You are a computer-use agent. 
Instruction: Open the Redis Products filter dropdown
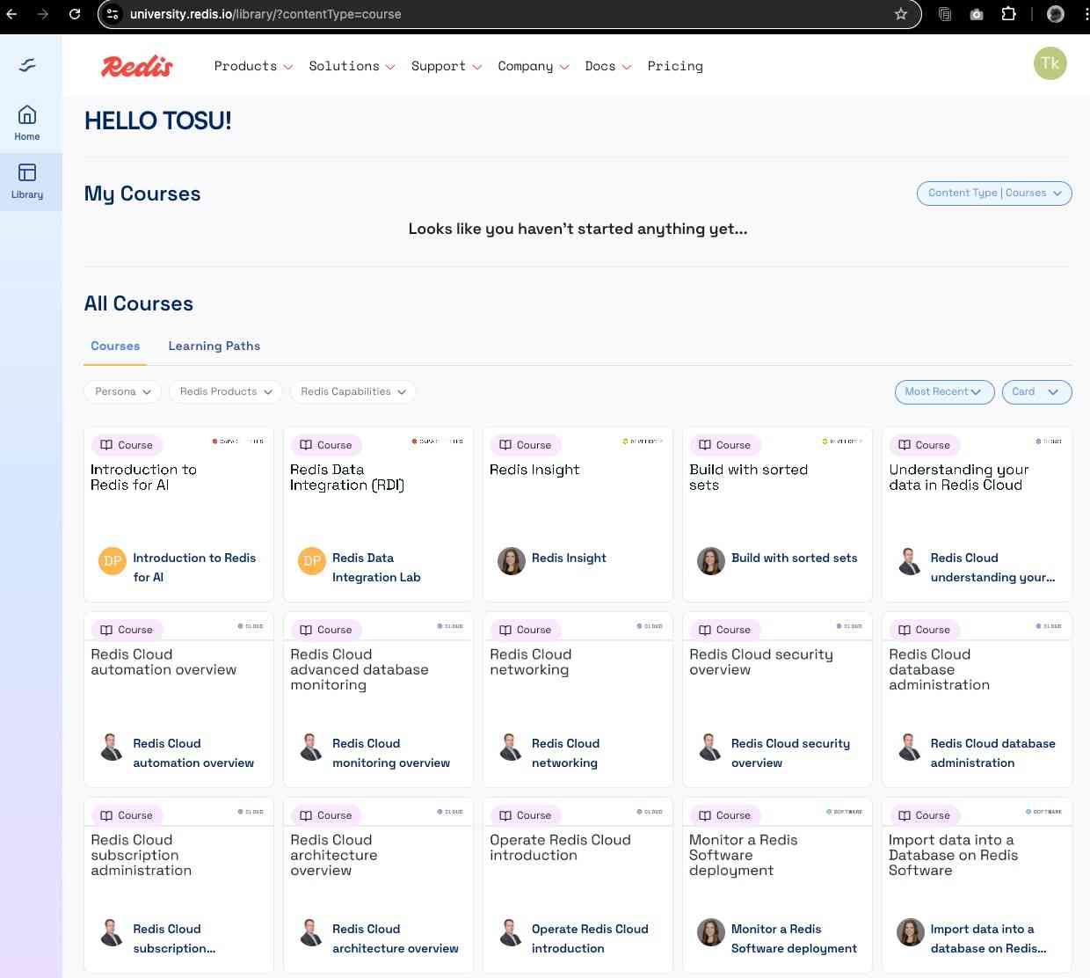click(x=226, y=391)
